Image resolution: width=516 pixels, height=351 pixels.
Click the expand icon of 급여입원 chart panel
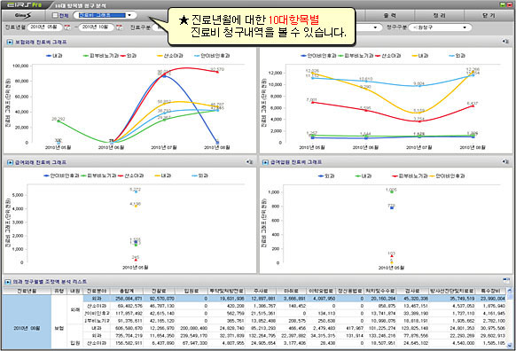[x=505, y=162]
